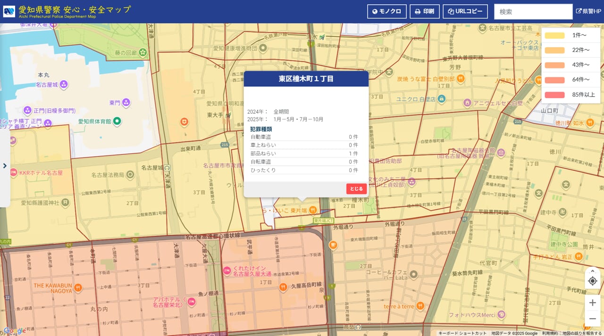Image resolution: width=604 pixels, height=336 pixels.
Task: Click the 1件〜 yellow legend swatch
Action: [x=554, y=35]
